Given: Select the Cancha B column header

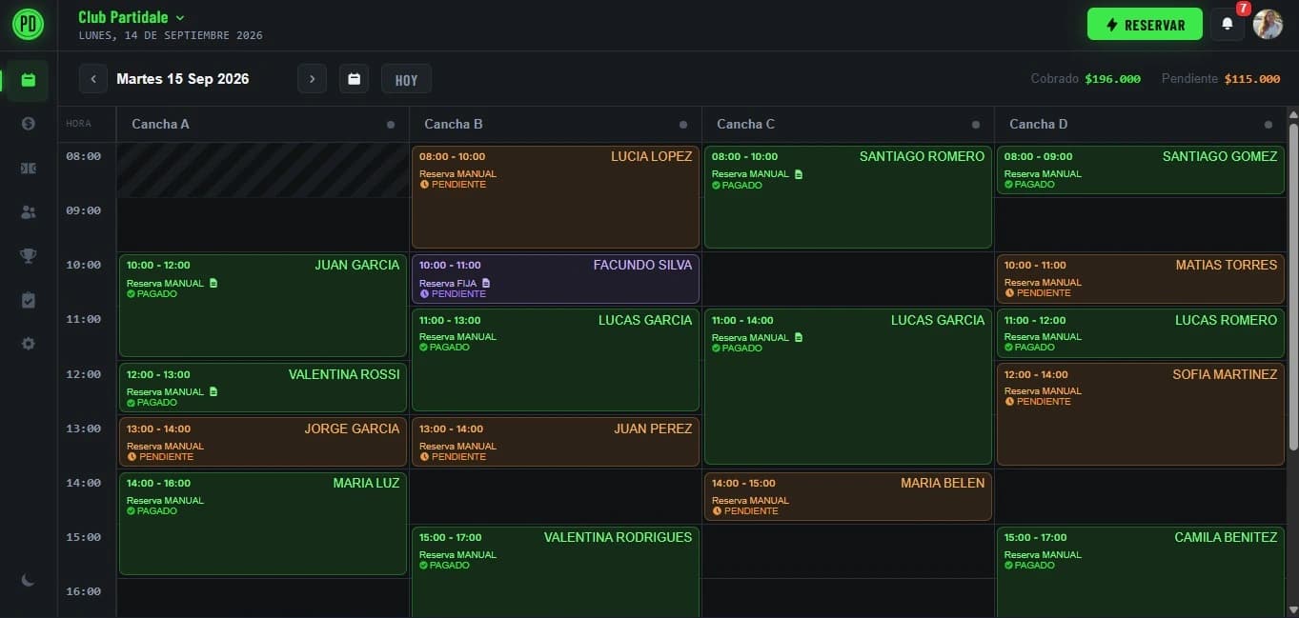Looking at the screenshot, I should pyautogui.click(x=556, y=125).
